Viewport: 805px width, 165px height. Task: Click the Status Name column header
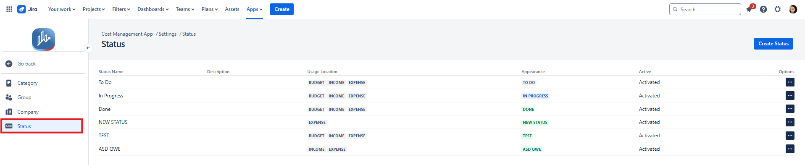pos(111,72)
